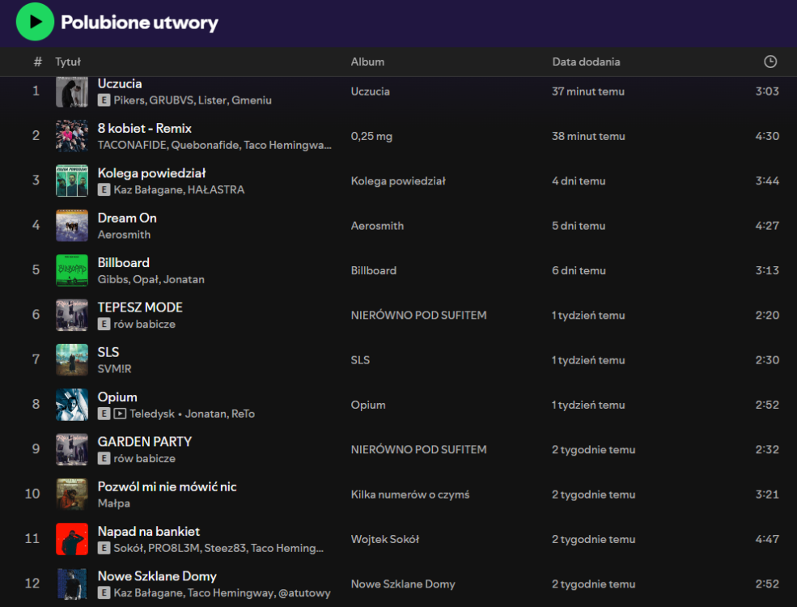
Task: Open the album Kilka numerów o czymś
Action: point(409,495)
